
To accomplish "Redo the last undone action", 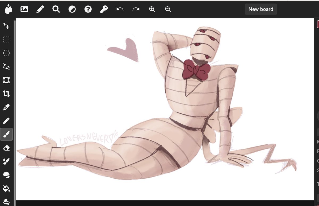I will [136, 9].
